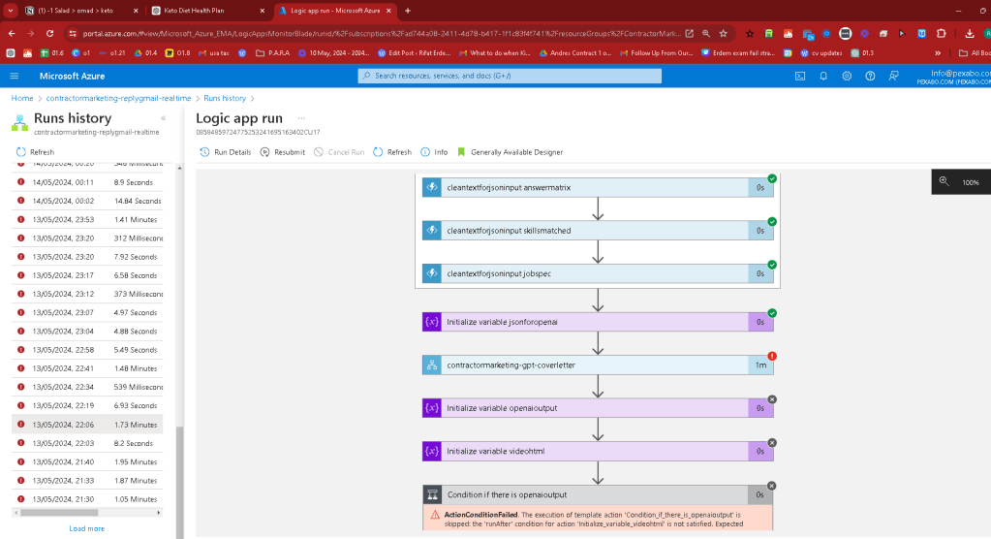The image size is (991, 539).
Task: Bookmark this page with the star icon
Action: pos(723,34)
